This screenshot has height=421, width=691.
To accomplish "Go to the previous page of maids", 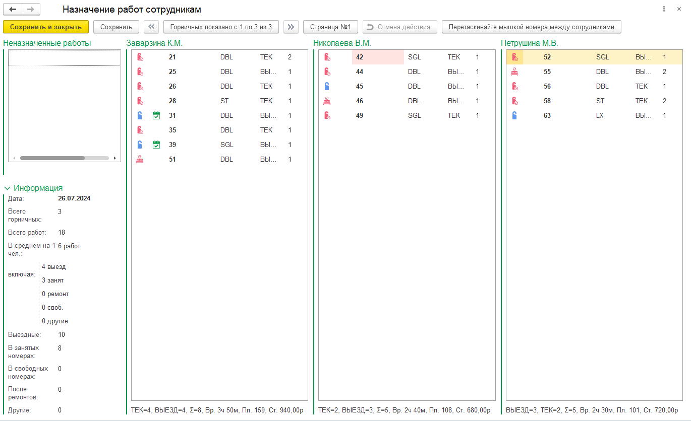I will point(151,27).
